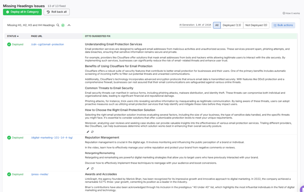Select the All filter tab
The height and width of the screenshot is (192, 304).
(x=217, y=25)
